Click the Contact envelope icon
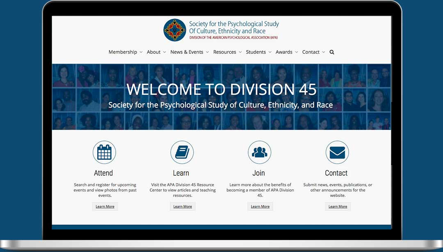Image resolution: width=443 pixels, height=252 pixels. click(337, 152)
